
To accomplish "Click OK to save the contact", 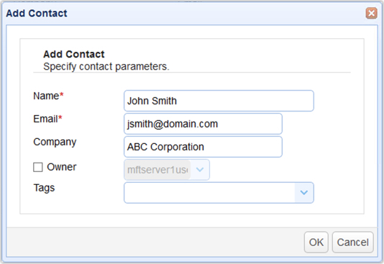I will point(316,242).
